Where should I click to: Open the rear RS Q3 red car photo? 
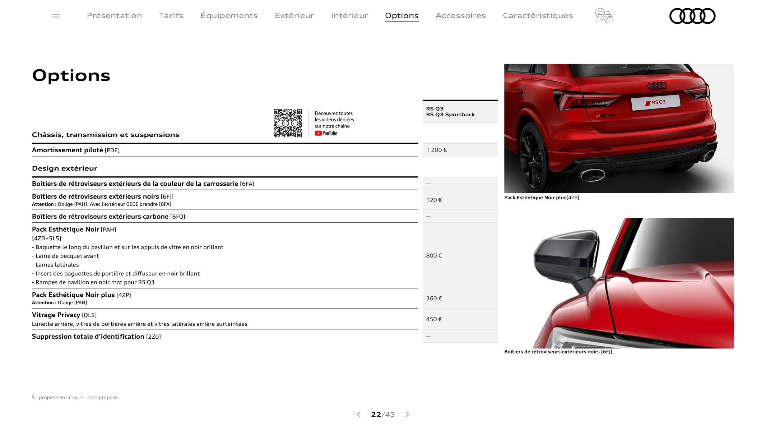[x=619, y=128]
